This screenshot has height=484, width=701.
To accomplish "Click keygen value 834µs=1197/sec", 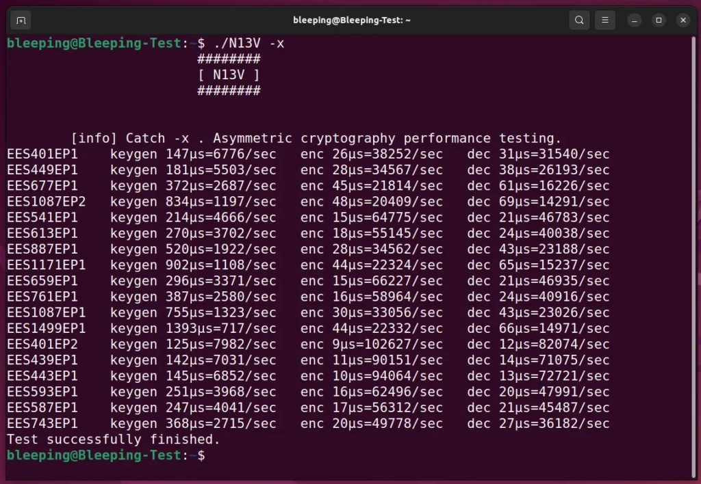I will coord(221,202).
